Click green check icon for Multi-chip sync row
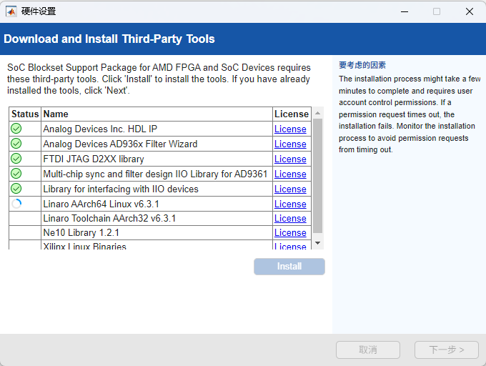 coord(16,174)
